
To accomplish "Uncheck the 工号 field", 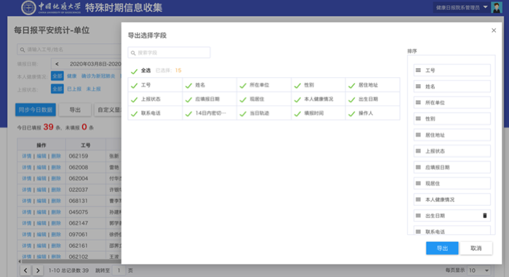I will pos(134,85).
